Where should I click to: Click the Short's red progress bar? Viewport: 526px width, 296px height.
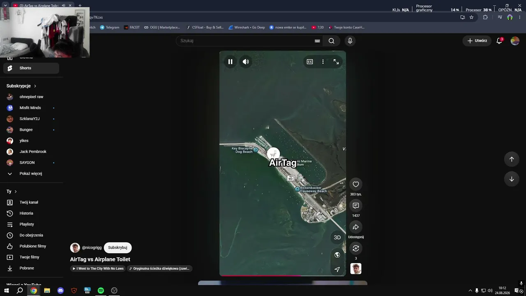[x=283, y=275]
